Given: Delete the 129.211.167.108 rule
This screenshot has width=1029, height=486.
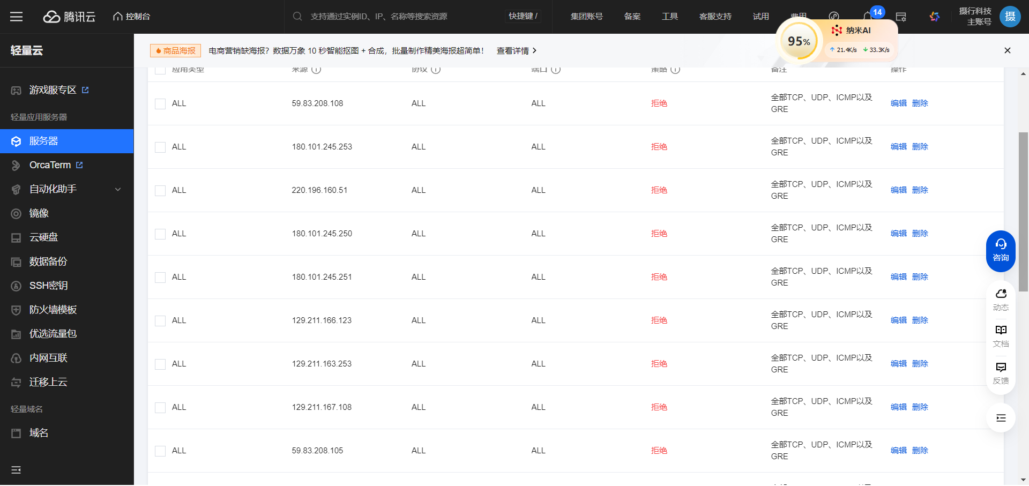Looking at the screenshot, I should (920, 407).
